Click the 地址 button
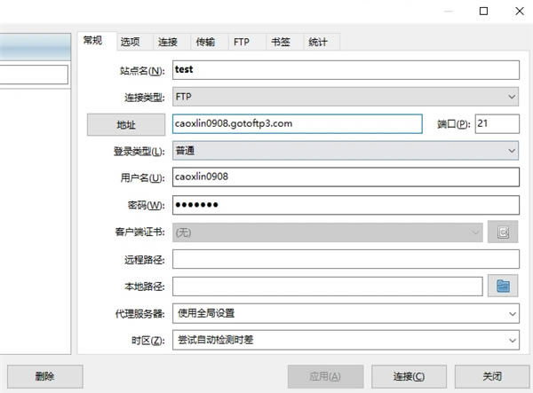The width and height of the screenshot is (533, 393). [125, 124]
